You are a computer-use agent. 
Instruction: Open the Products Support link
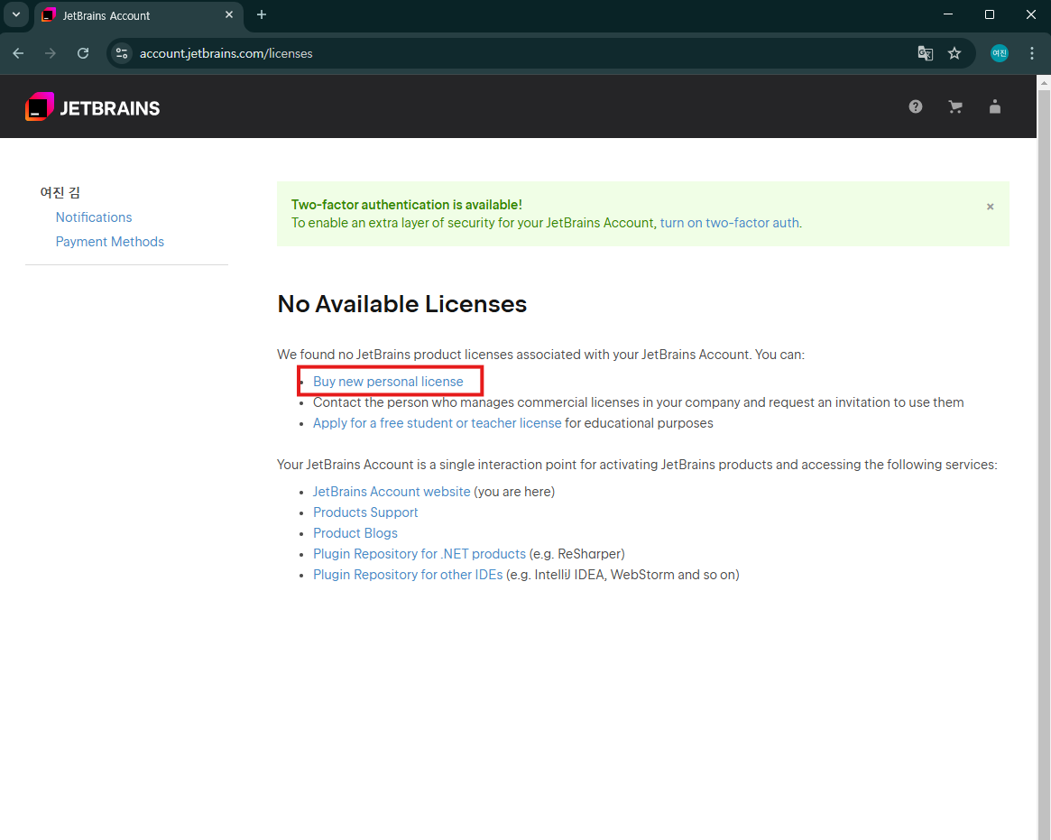[365, 512]
